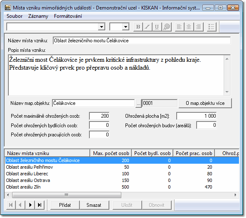
Task: Align text to the left
Action: point(180,27)
